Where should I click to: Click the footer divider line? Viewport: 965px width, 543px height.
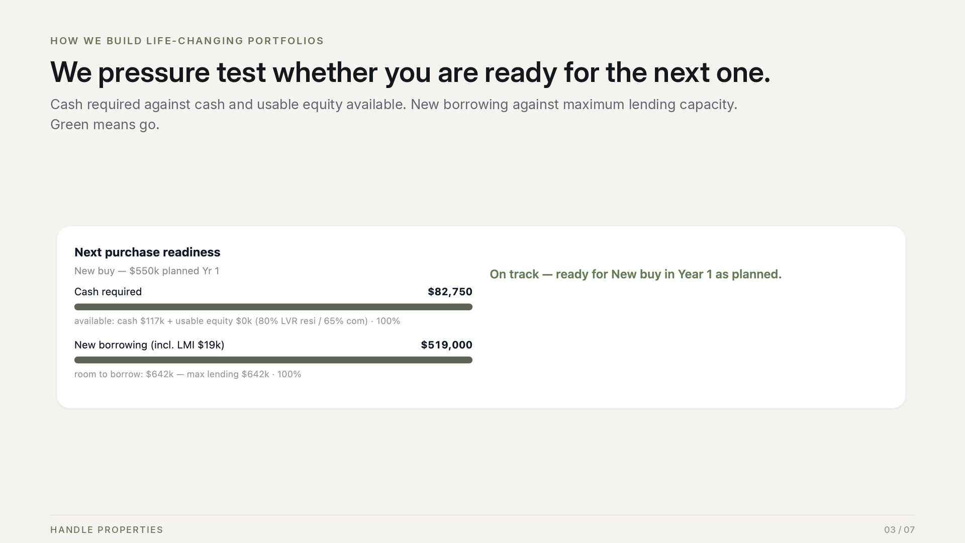click(482, 515)
